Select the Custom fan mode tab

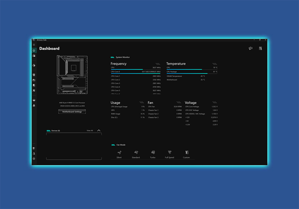pos(187,154)
